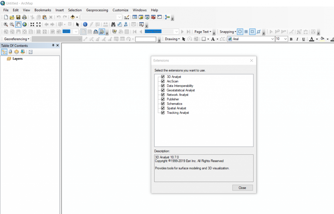The height and width of the screenshot is (214, 334).
Task: Open the Python window icon
Action: pos(159,17)
